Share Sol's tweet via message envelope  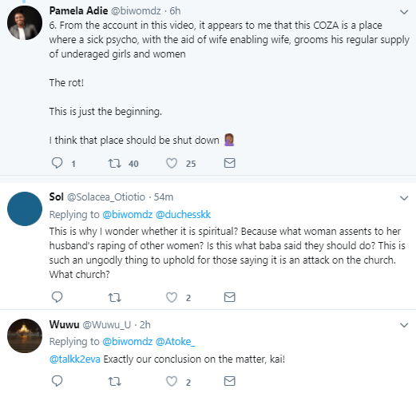(230, 297)
